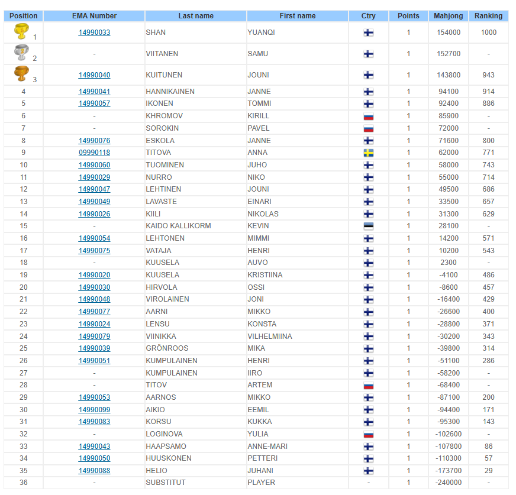The image size is (516, 495).
Task: Open EMA number 14990076 link
Action: click(x=94, y=140)
